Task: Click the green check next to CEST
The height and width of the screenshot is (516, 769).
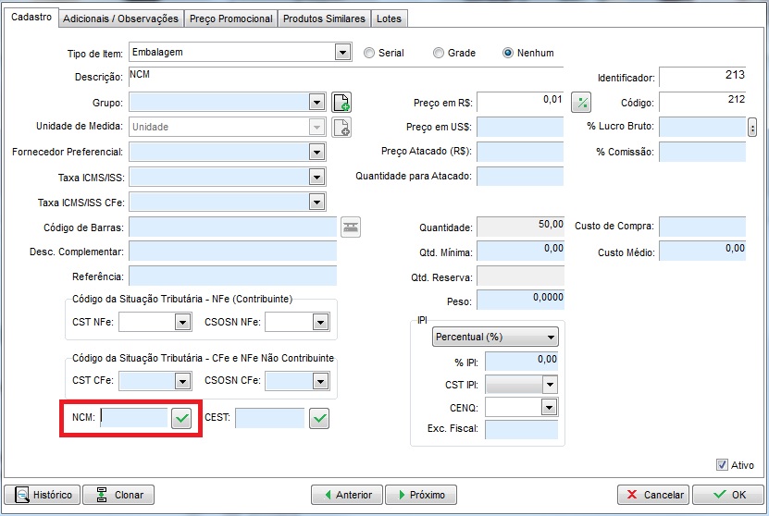Action: [x=319, y=419]
